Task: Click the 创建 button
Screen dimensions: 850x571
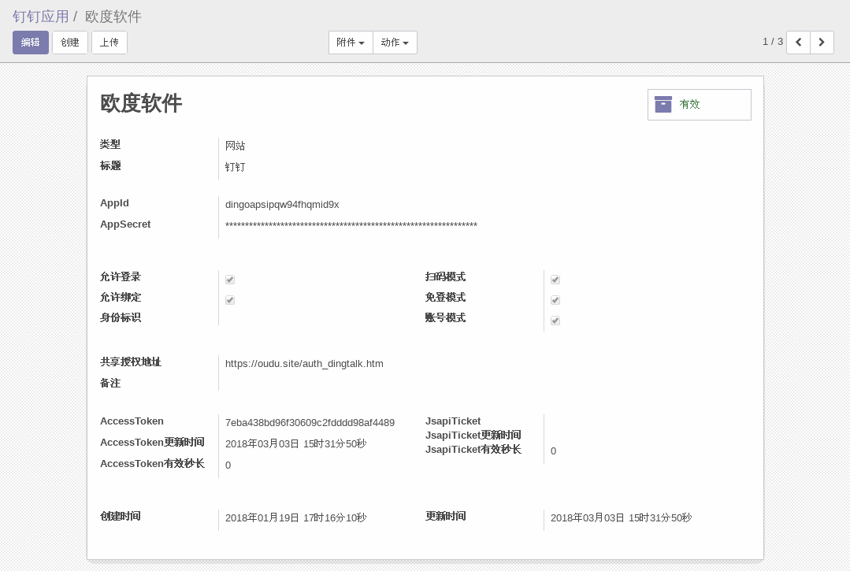Action: point(70,43)
